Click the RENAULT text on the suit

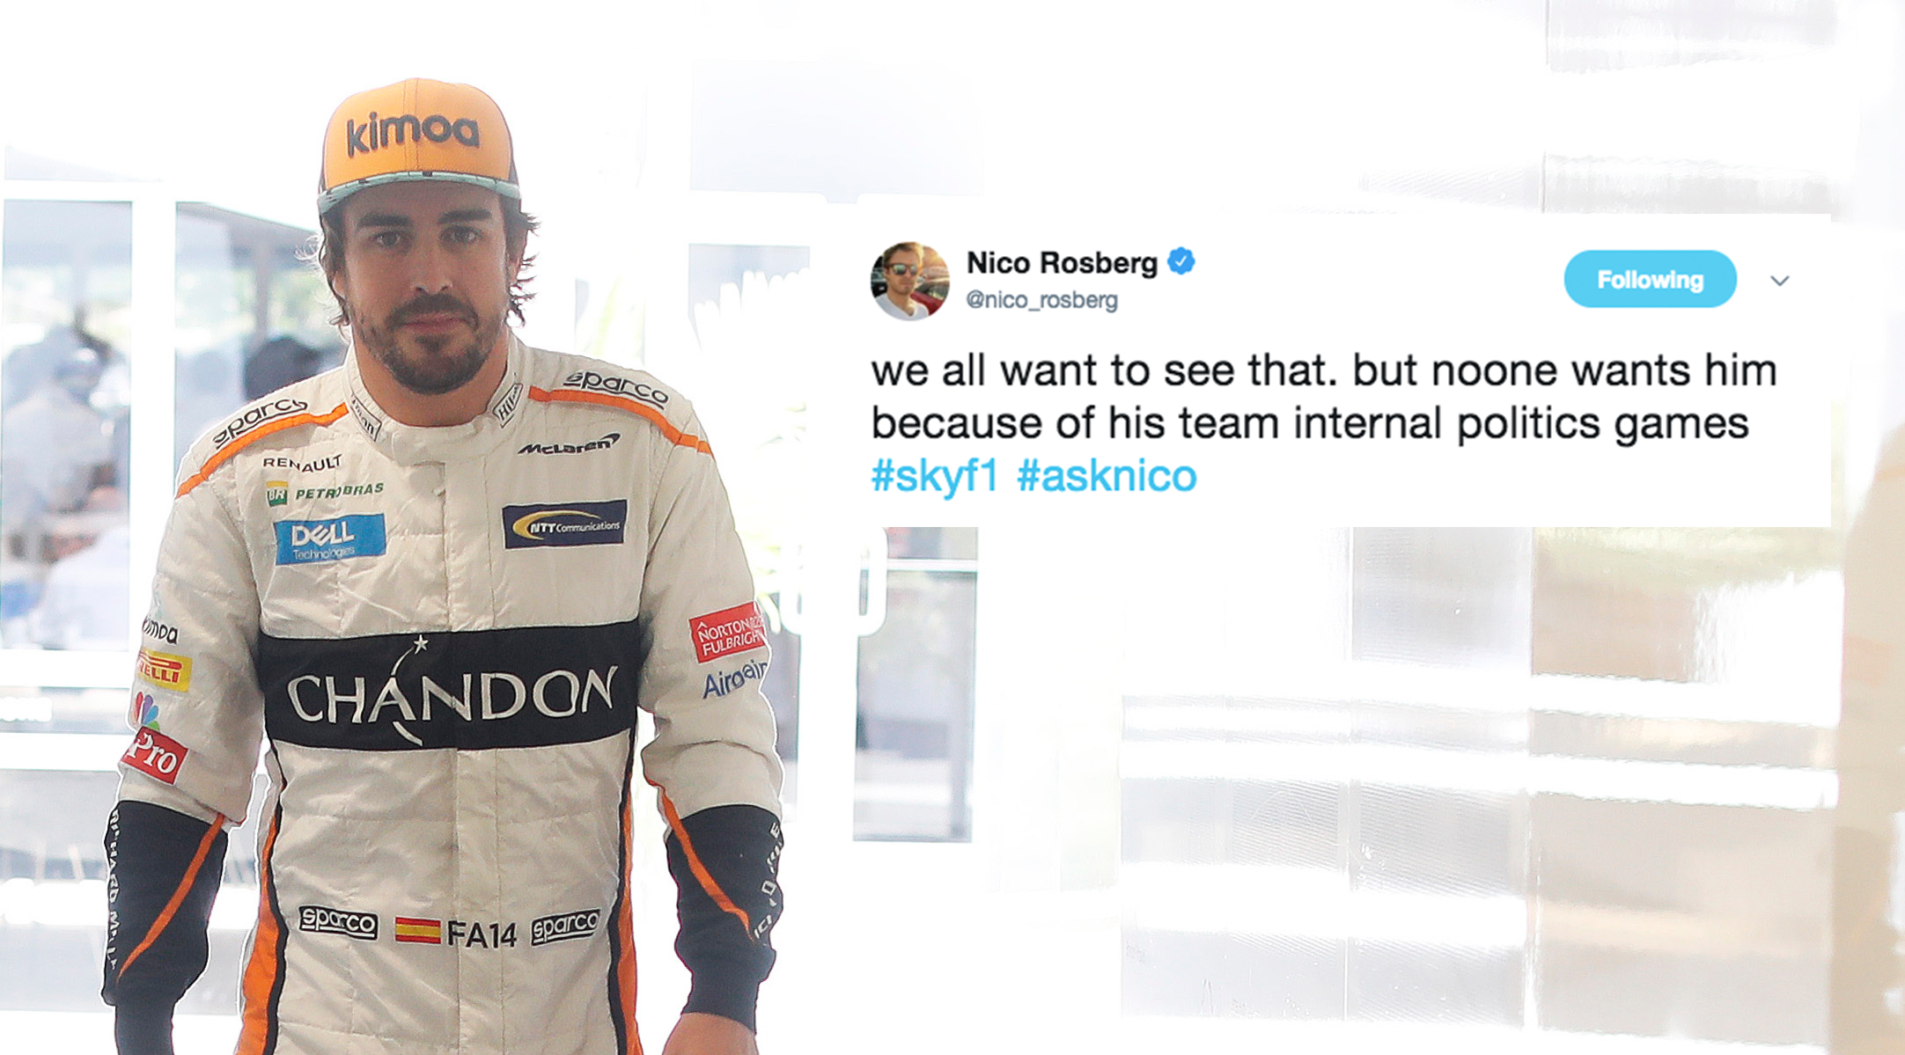[x=302, y=463]
